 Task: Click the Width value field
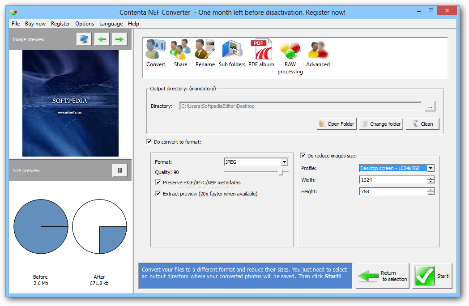(393, 180)
